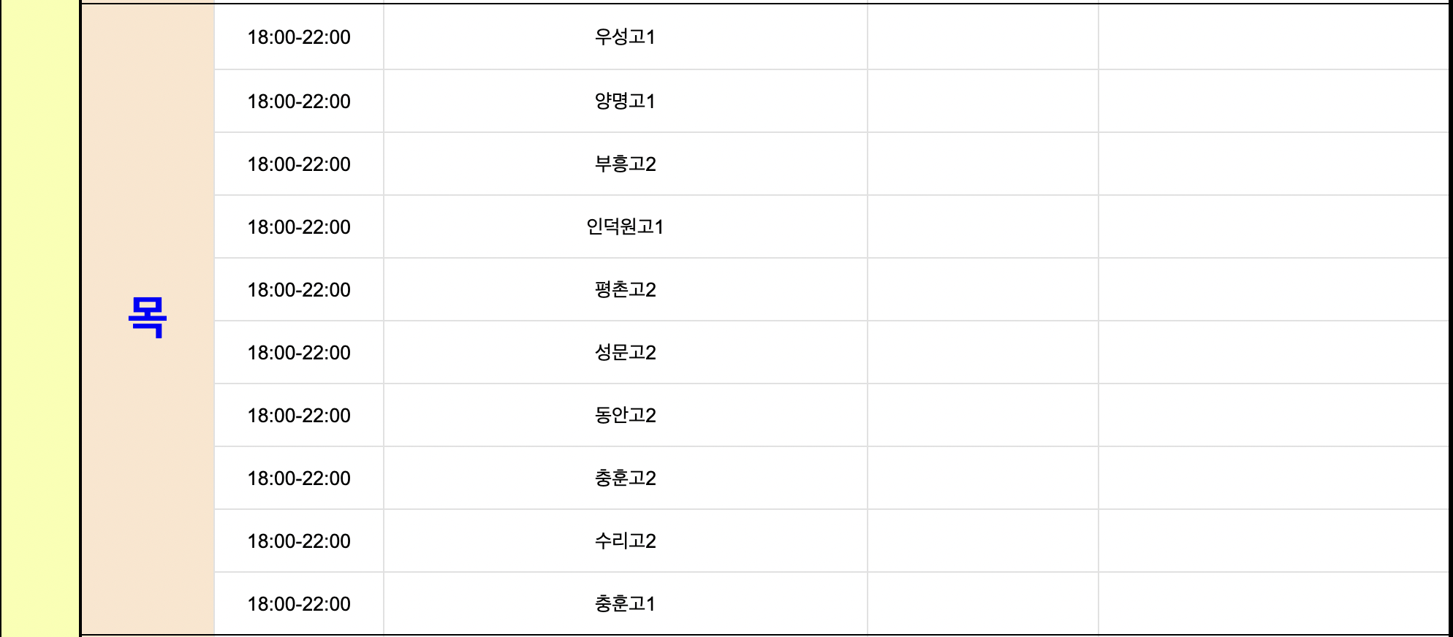Click the time cell in 우성고1 row

click(x=299, y=37)
